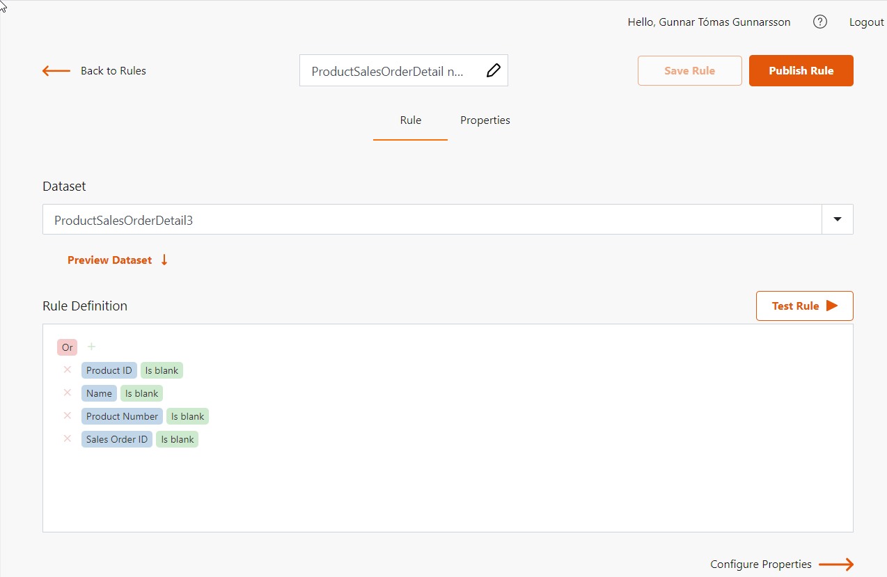Image resolution: width=887 pixels, height=577 pixels.
Task: Click the pencil icon to edit rule name
Action: [493, 70]
